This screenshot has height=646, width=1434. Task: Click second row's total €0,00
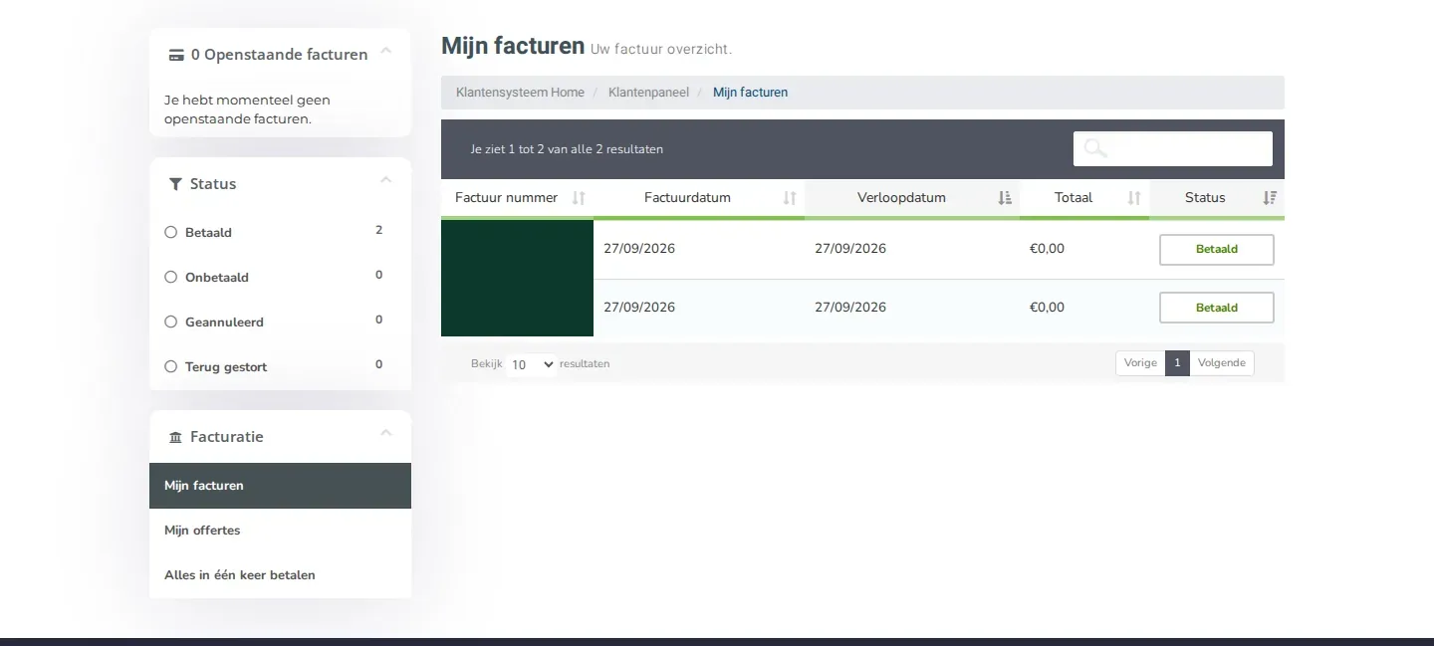pyautogui.click(x=1047, y=308)
